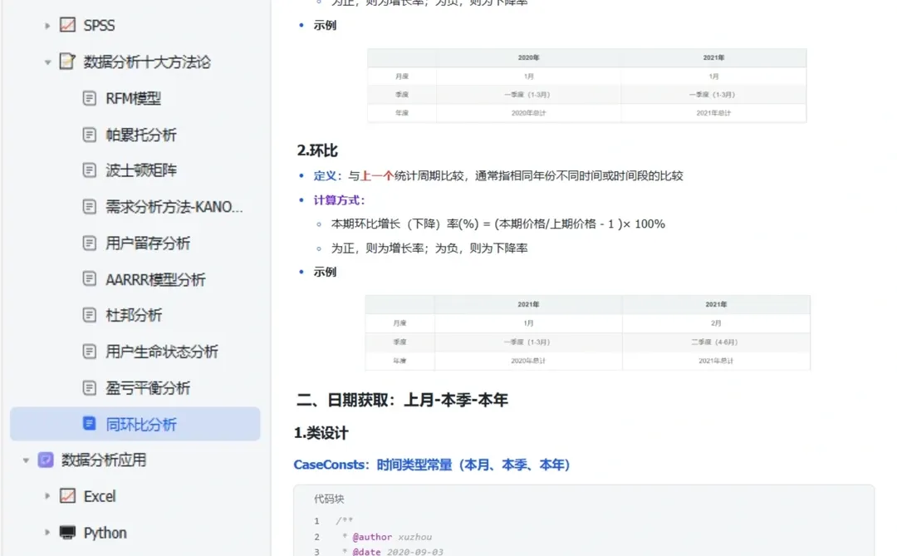The image size is (897, 556).
Task: Collapse the 数据分析应用 section
Action: pyautogui.click(x=25, y=460)
